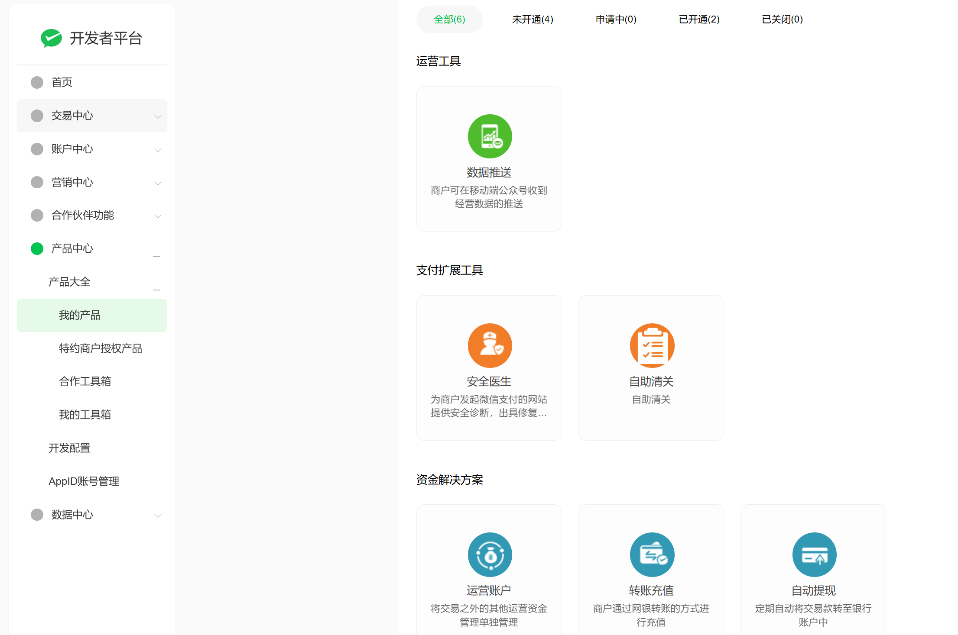Click the 转账充值 transfer icon

(x=652, y=554)
